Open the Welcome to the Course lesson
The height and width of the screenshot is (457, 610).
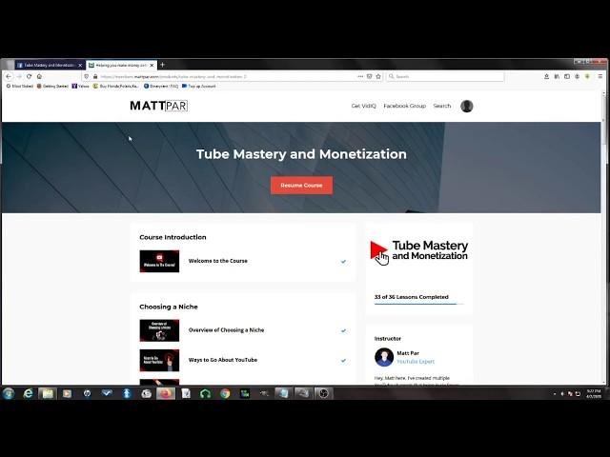pos(218,261)
